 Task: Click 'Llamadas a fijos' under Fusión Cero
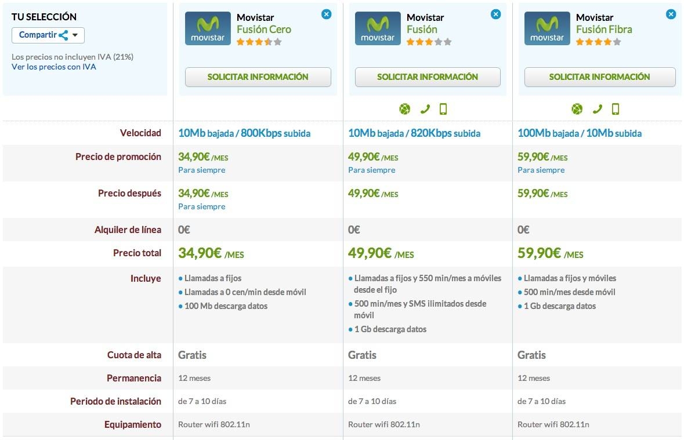coord(213,278)
